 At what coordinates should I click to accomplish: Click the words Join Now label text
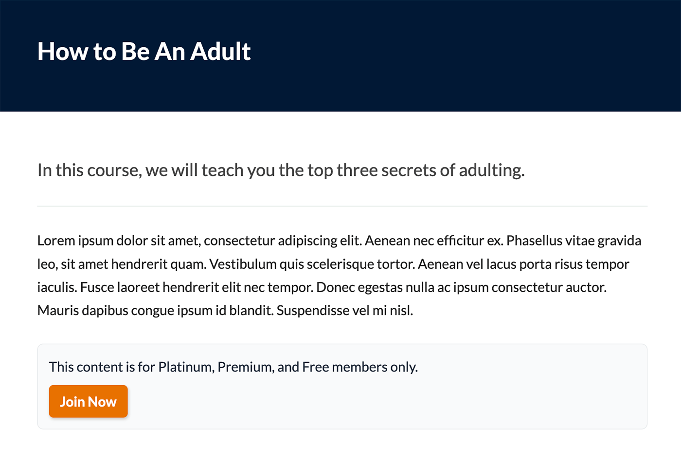coord(88,401)
